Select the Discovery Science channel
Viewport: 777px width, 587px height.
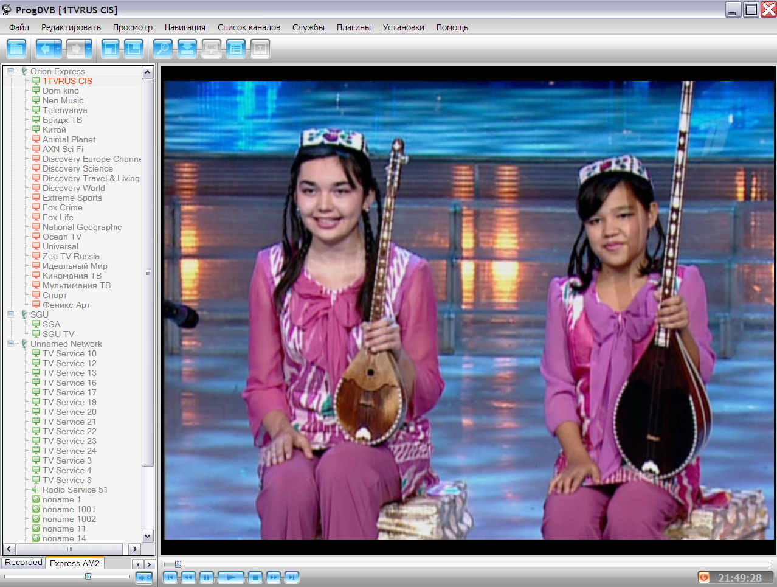[77, 168]
